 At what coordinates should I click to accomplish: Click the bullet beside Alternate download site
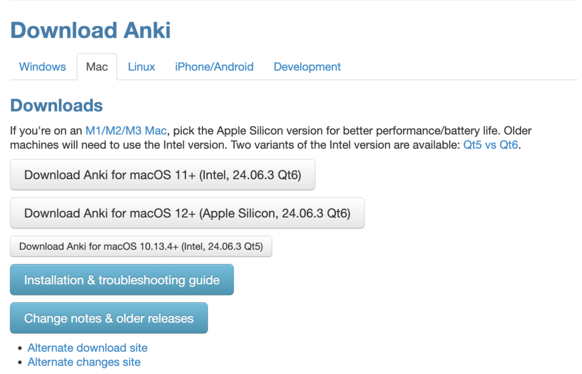click(19, 347)
